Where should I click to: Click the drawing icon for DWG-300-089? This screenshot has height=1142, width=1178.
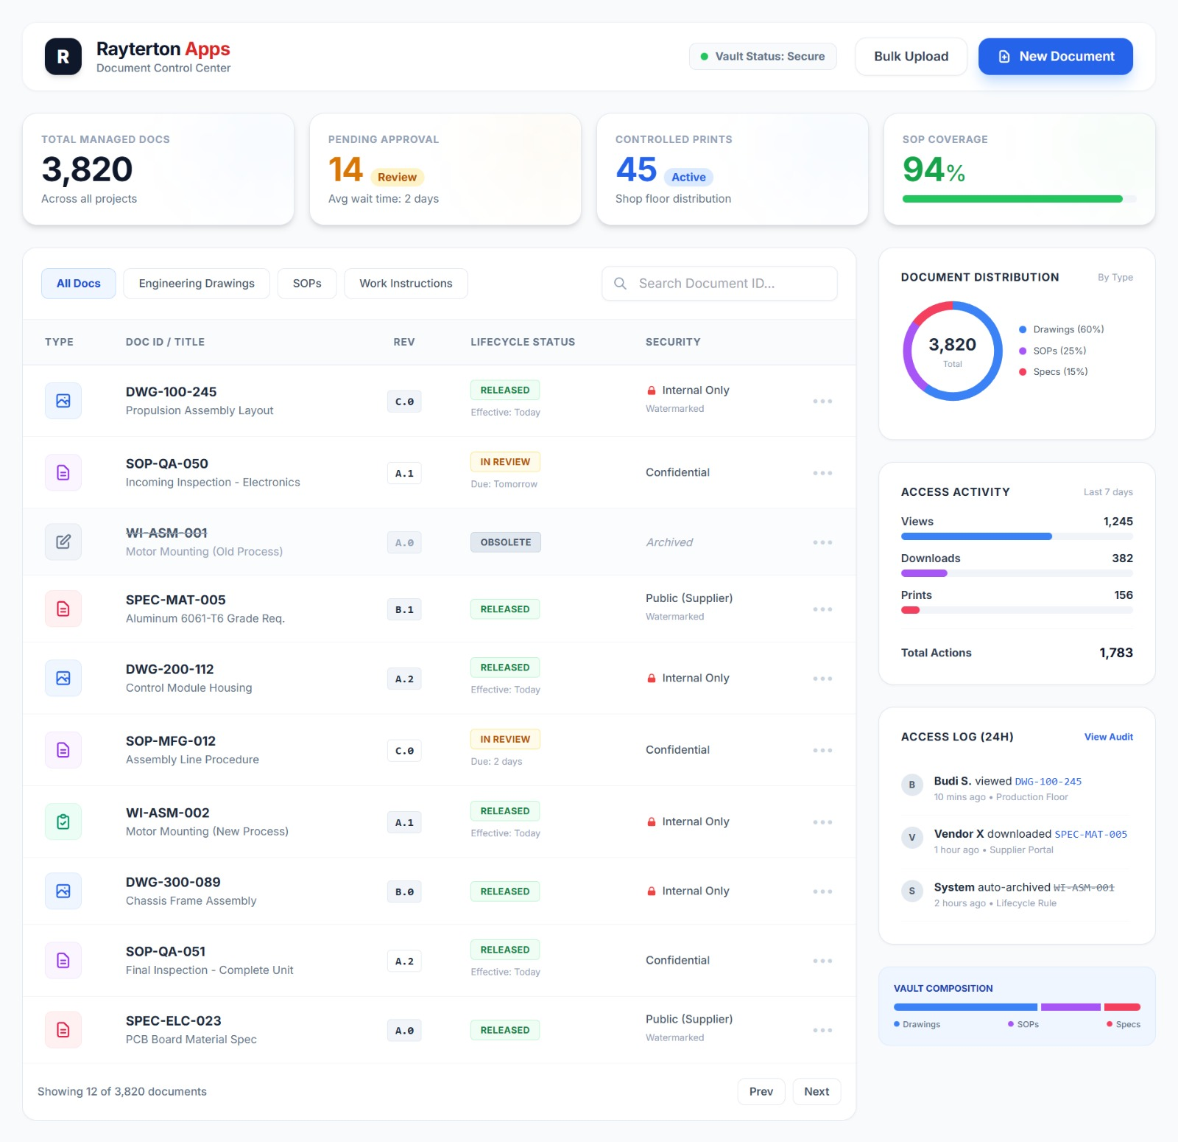click(63, 891)
